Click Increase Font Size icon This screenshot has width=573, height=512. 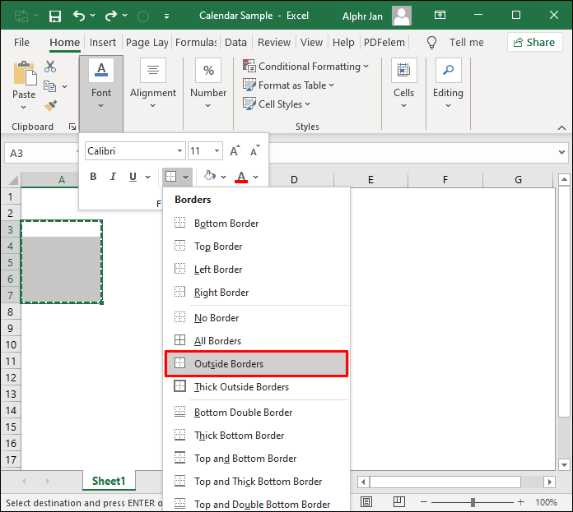tap(235, 151)
